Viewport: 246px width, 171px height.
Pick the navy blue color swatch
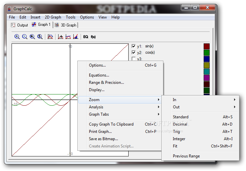pos(207,59)
